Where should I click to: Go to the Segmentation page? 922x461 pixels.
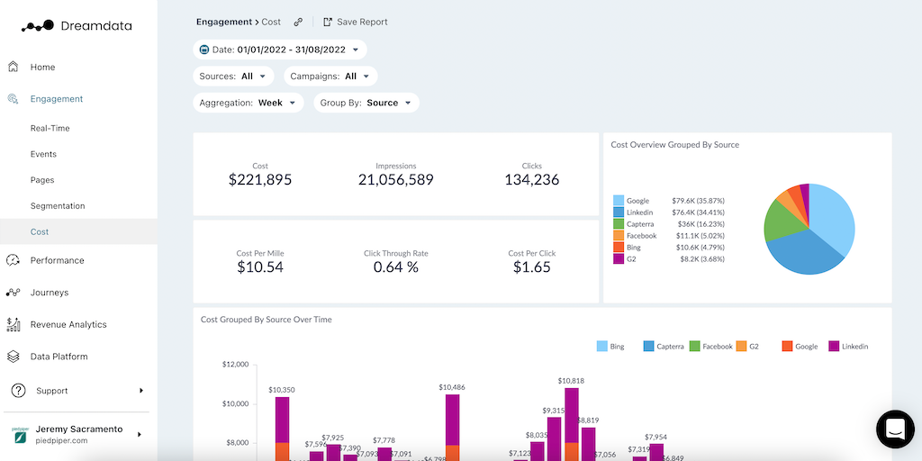(x=58, y=206)
